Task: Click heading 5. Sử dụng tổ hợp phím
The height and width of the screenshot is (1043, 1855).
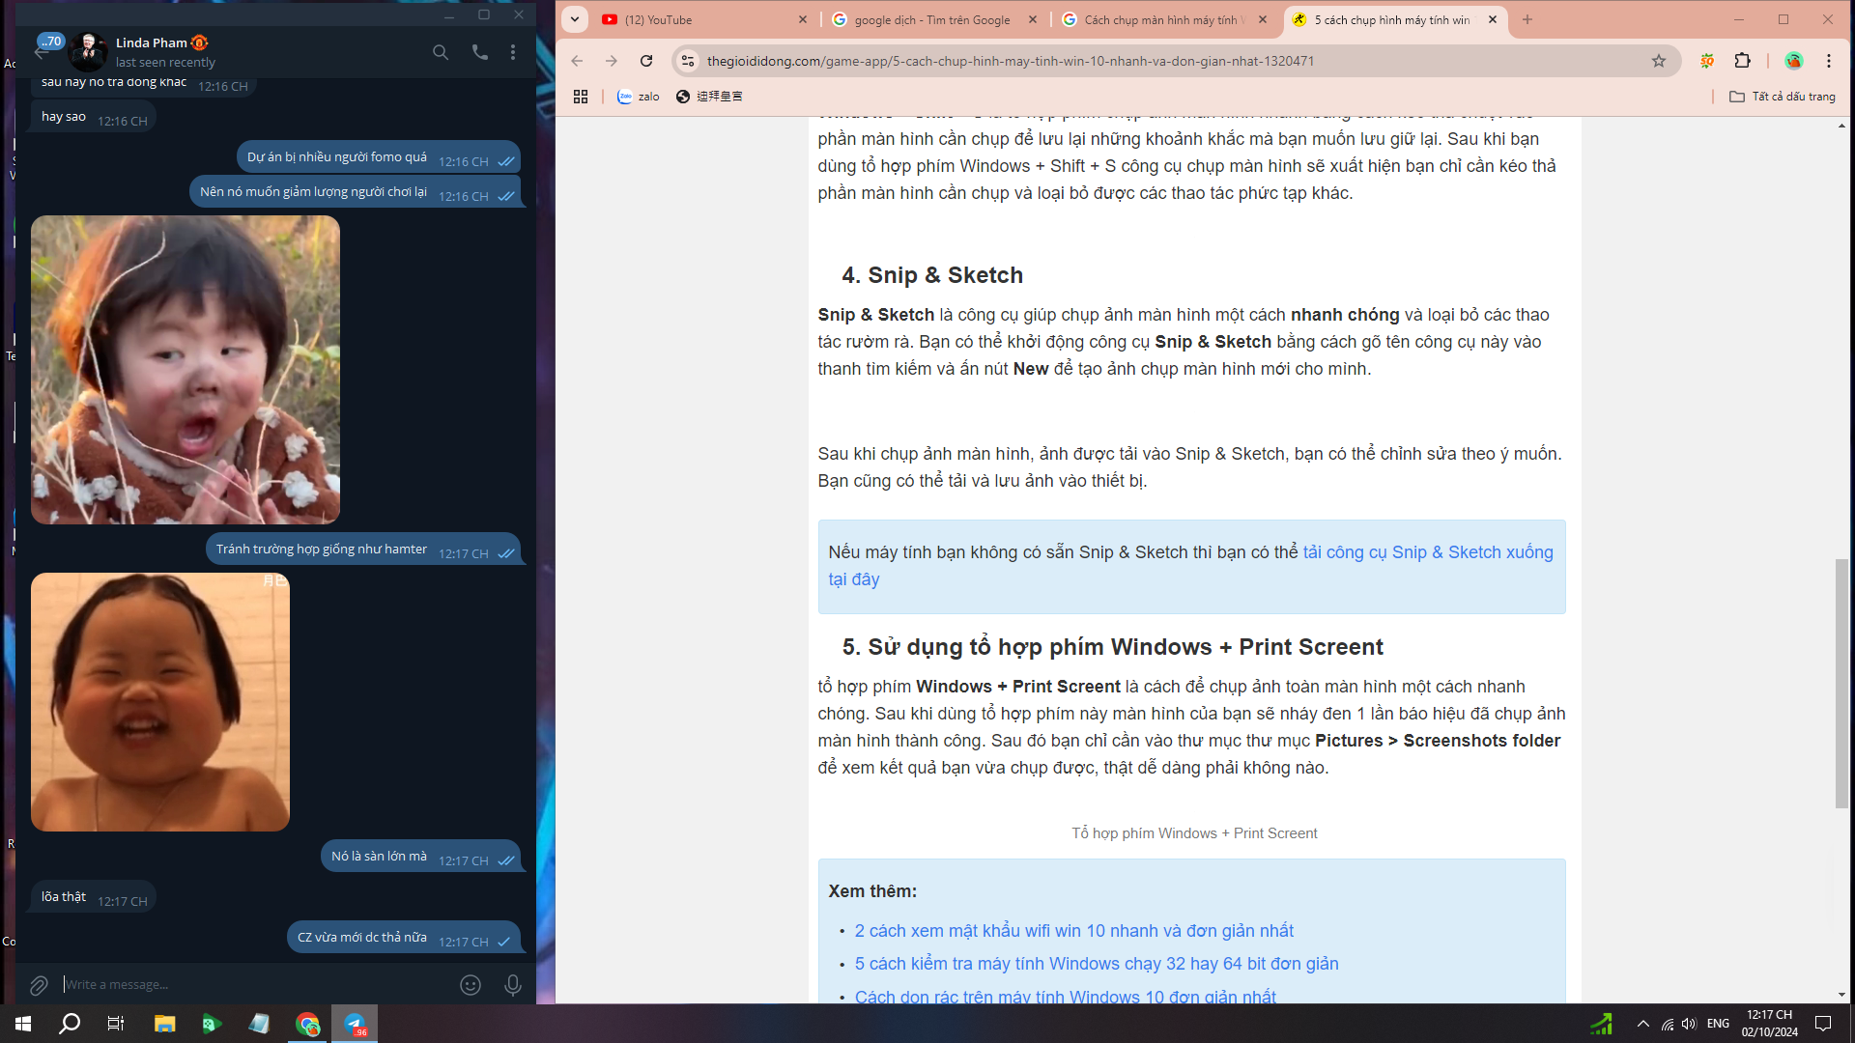Action: click(1112, 647)
